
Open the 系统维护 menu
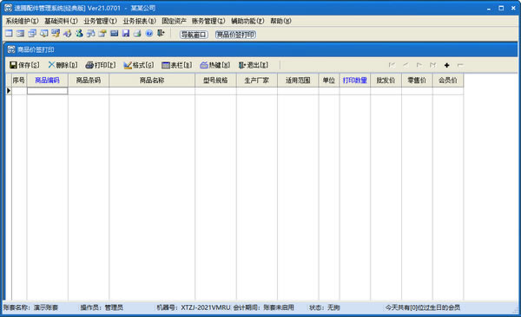pos(22,21)
